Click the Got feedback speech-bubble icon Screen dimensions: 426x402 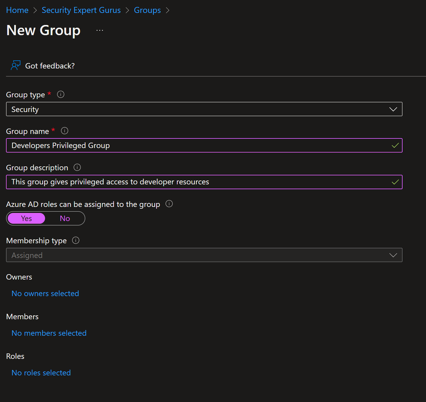[15, 65]
